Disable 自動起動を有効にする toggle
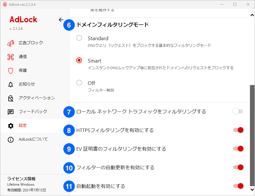The width and height of the screenshot is (255, 196). (238, 186)
